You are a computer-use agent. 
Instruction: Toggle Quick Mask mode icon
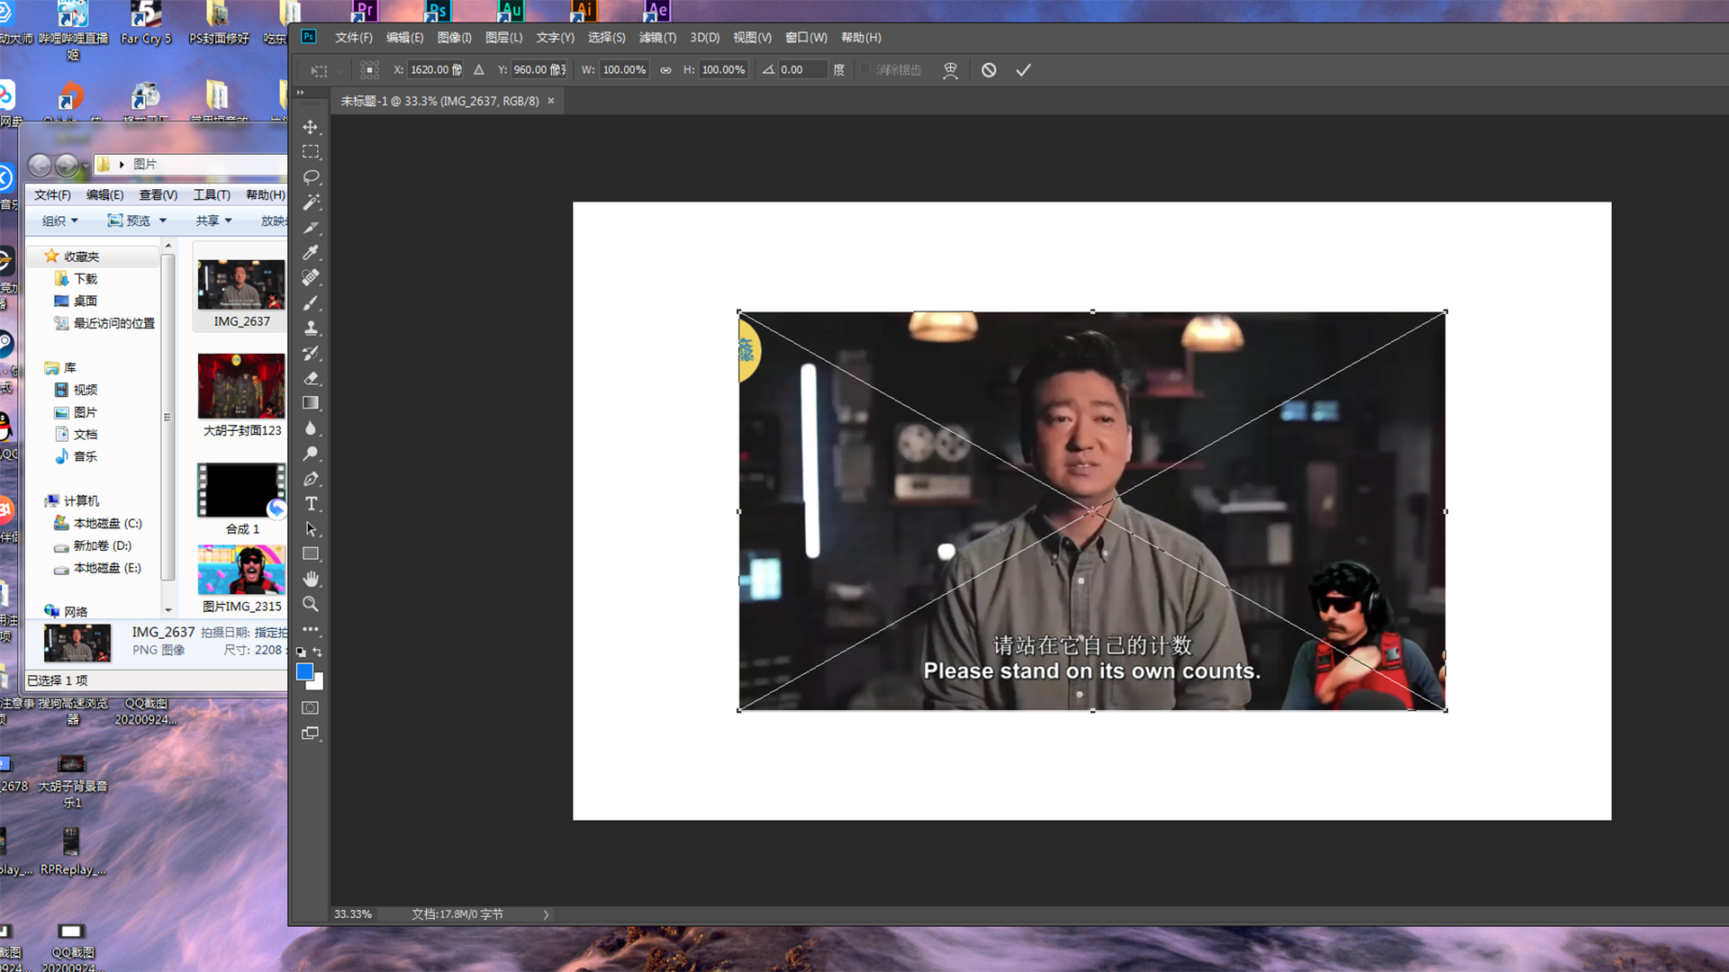pyautogui.click(x=311, y=708)
